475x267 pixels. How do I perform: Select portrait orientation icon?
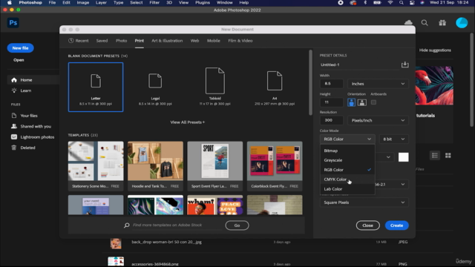[351, 102]
